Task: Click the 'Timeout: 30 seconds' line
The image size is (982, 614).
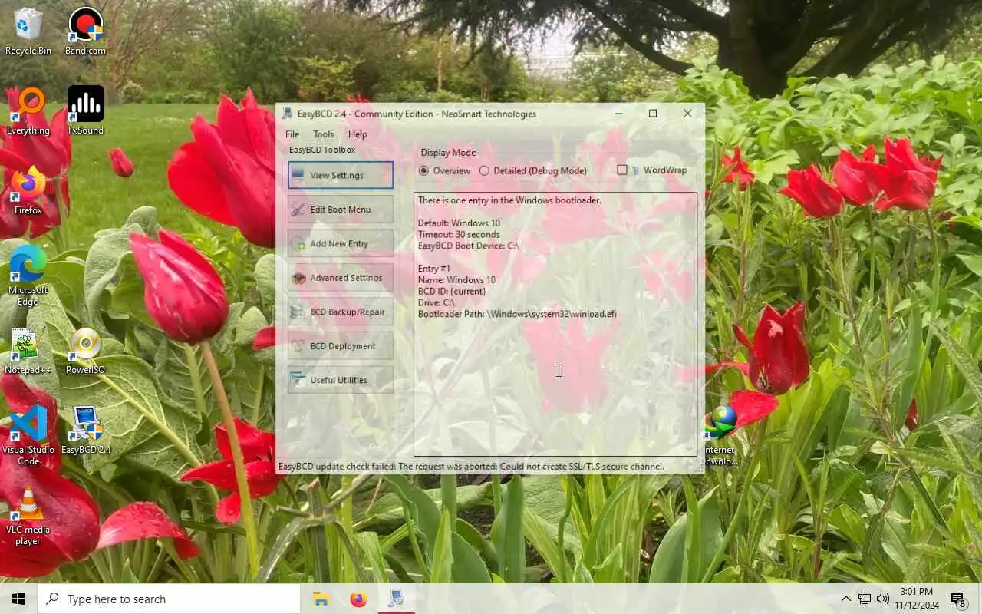Action: (459, 235)
